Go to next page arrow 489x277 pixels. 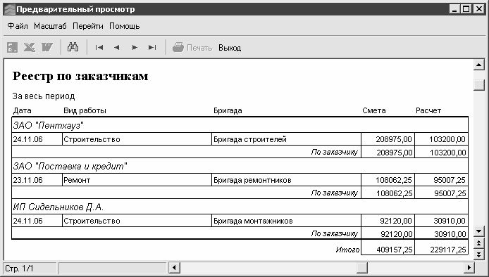pyautogui.click(x=135, y=48)
